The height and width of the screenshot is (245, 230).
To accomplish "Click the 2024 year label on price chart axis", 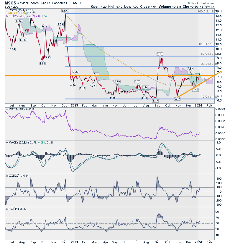I will click(198, 105).
